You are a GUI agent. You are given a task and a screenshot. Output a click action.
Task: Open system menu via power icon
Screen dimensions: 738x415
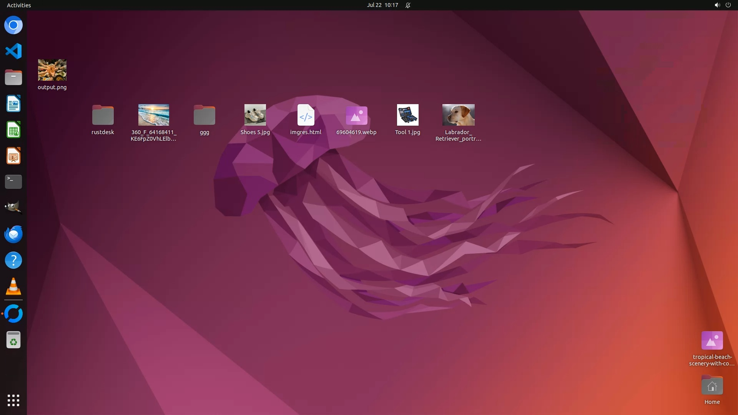728,5
